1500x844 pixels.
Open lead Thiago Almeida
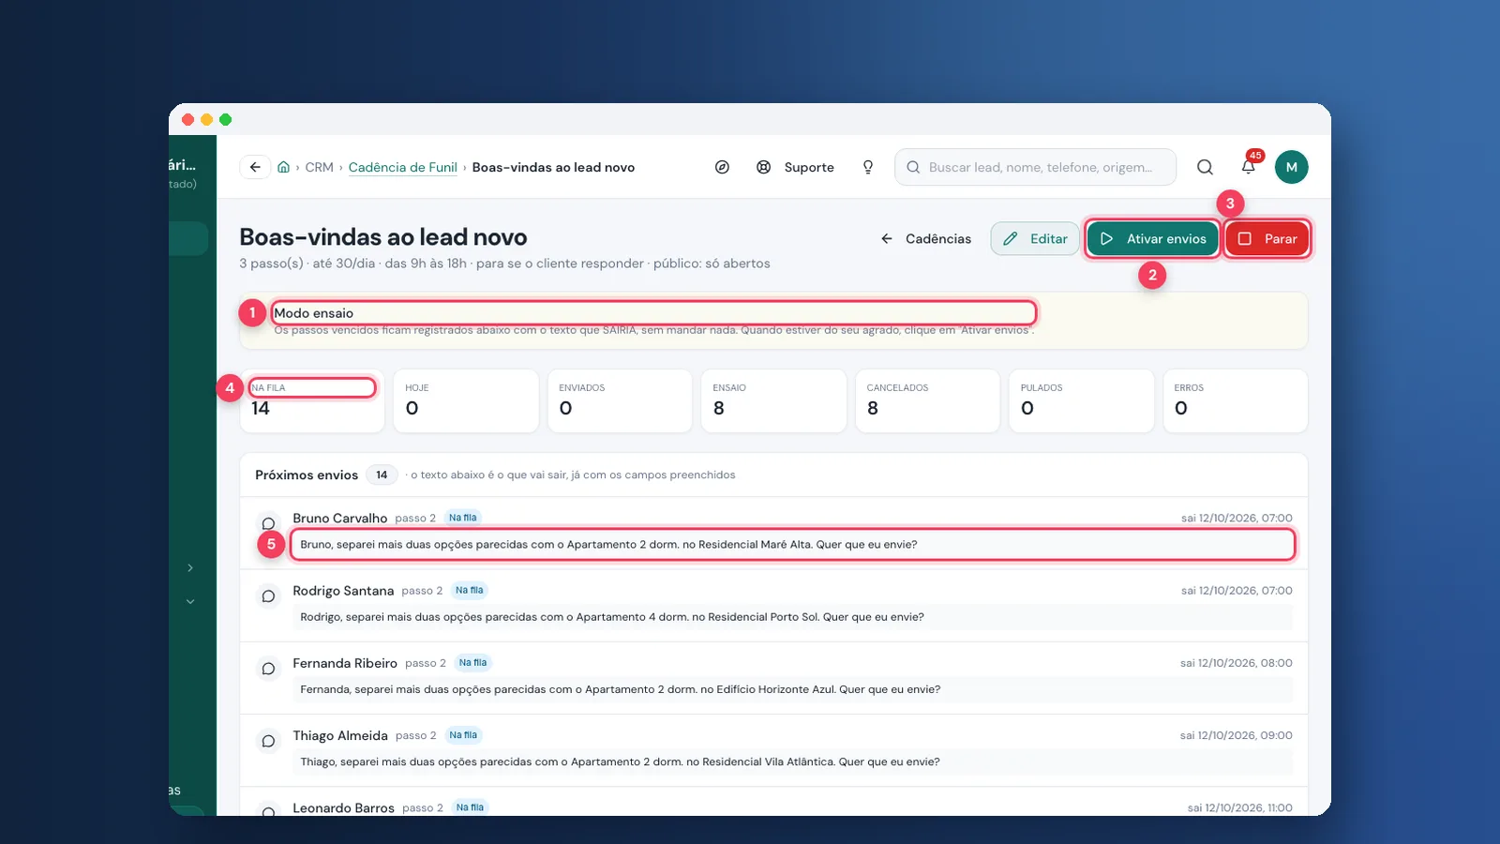[x=340, y=735]
